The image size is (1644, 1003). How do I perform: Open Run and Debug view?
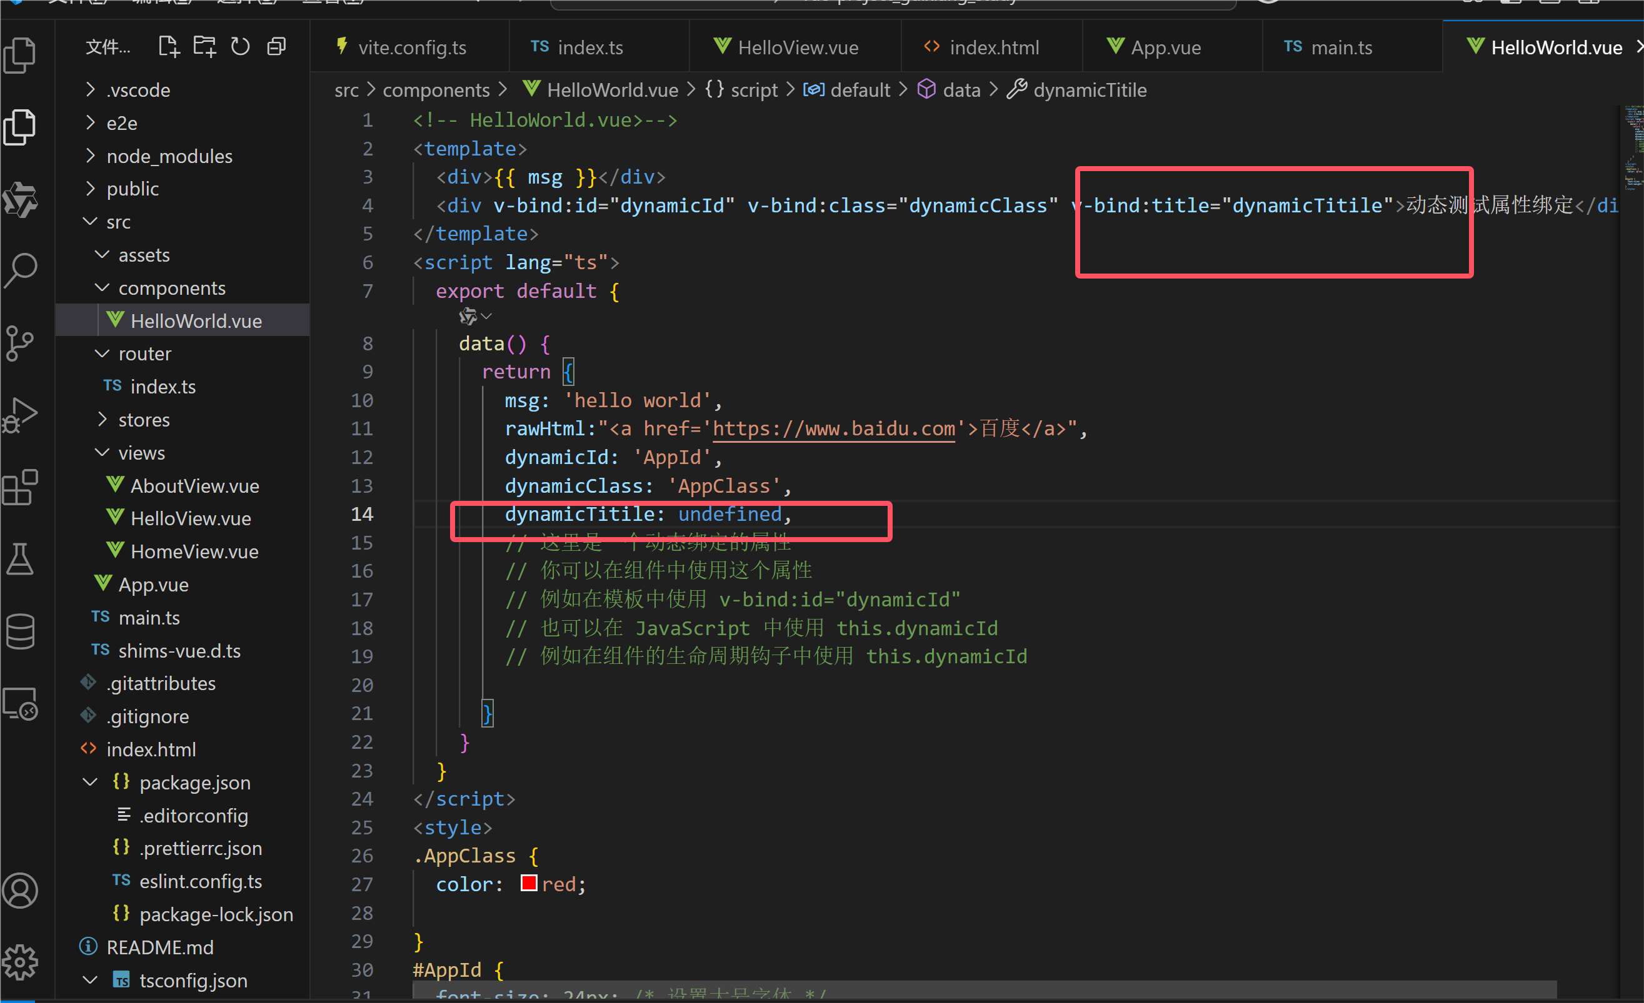20,415
